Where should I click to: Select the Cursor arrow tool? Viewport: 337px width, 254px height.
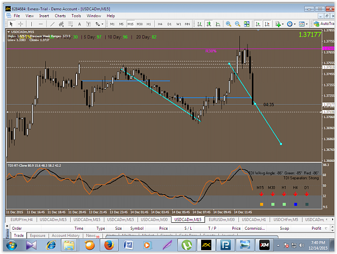11,24
